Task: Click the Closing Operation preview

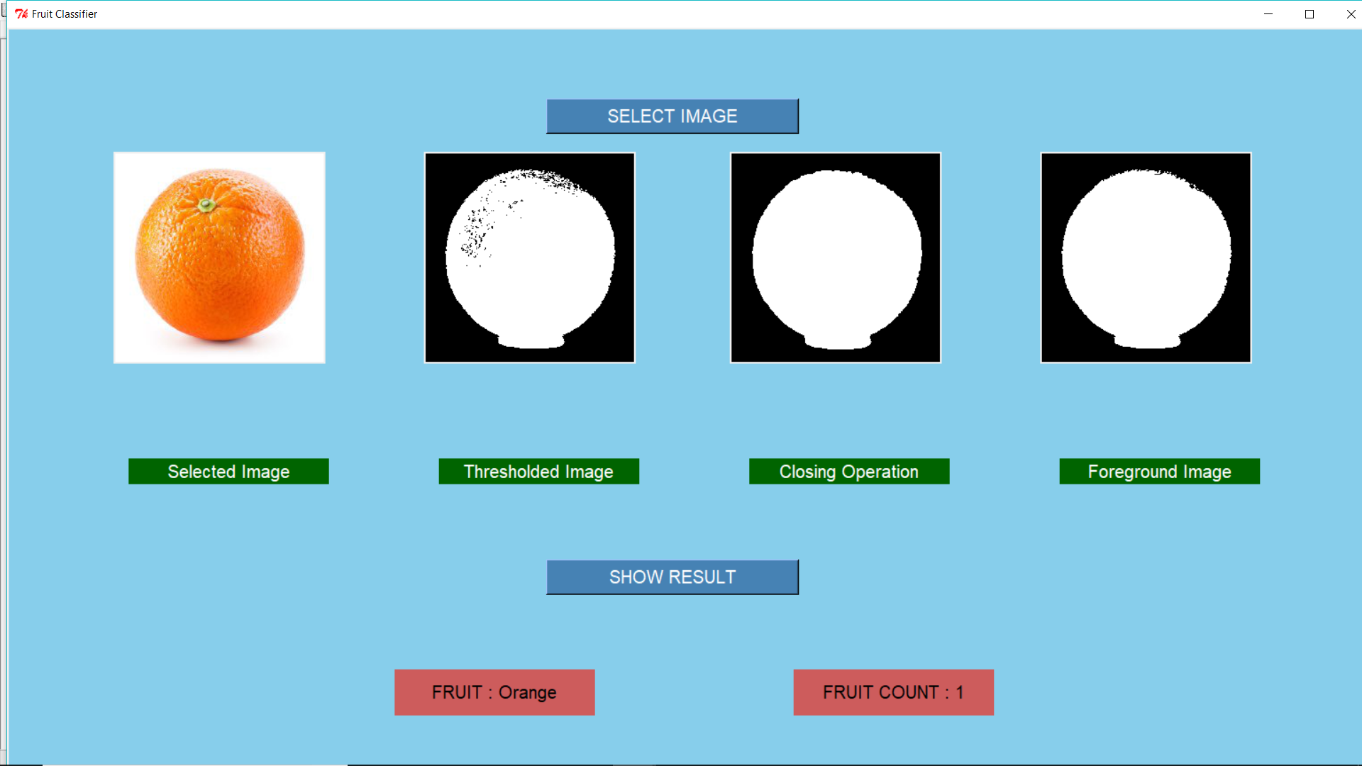Action: coord(835,257)
